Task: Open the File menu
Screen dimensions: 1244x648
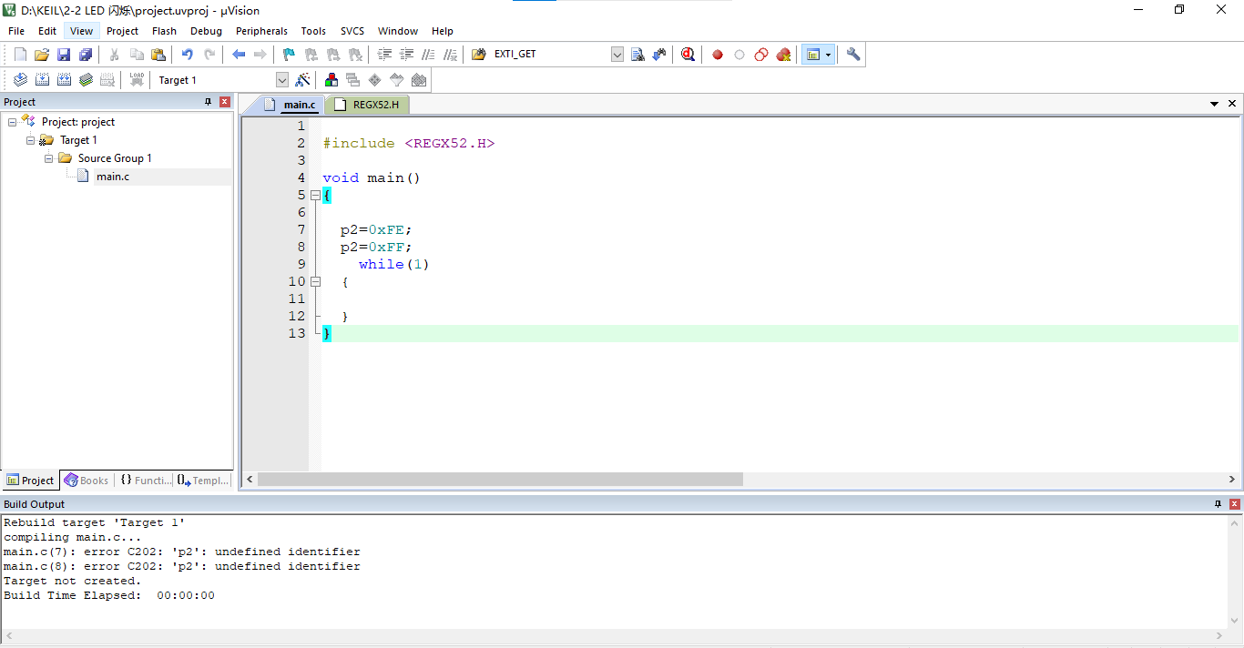Action: [16, 31]
